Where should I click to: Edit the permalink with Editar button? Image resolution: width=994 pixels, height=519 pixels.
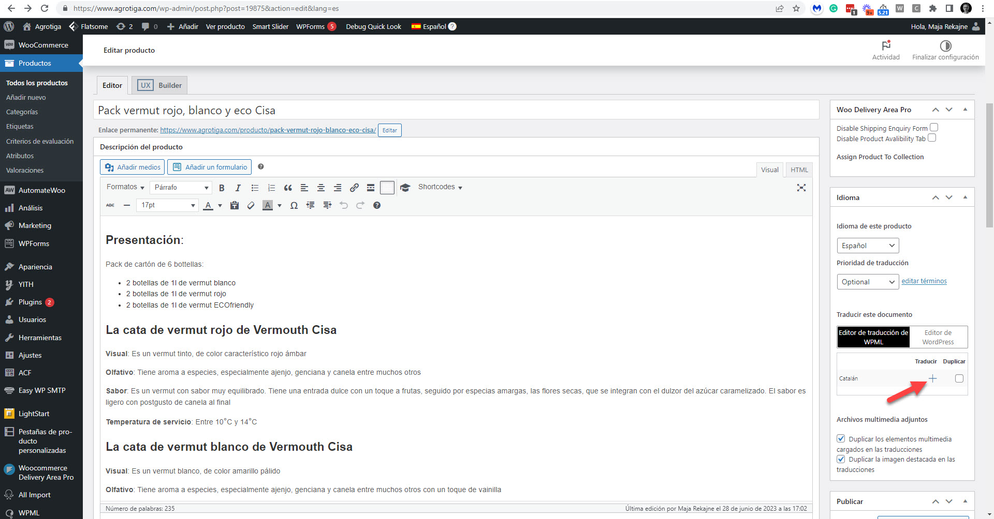pyautogui.click(x=390, y=130)
